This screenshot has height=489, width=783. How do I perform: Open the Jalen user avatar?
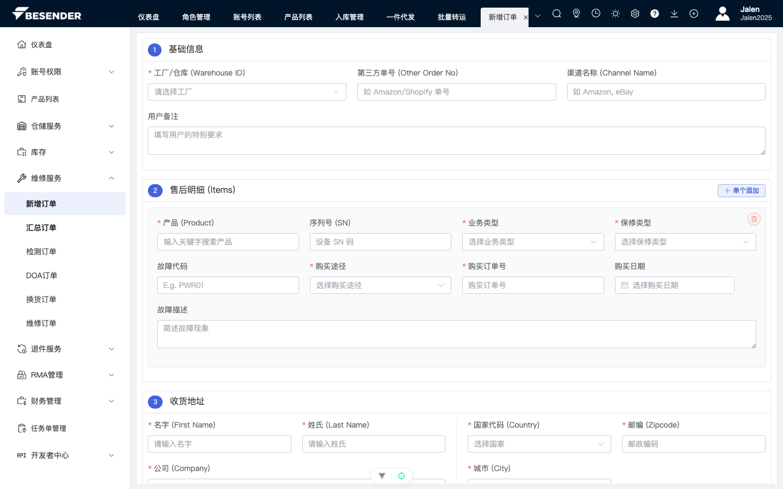pos(723,14)
